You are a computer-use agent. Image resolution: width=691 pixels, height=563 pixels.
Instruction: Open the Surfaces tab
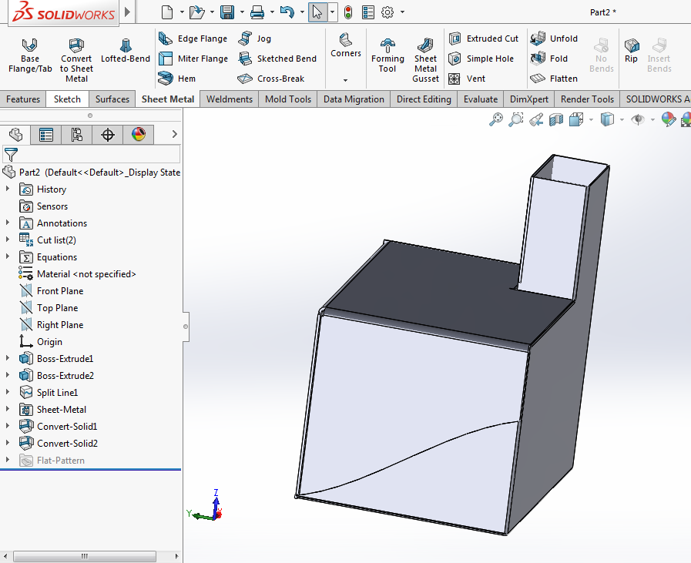coord(112,99)
